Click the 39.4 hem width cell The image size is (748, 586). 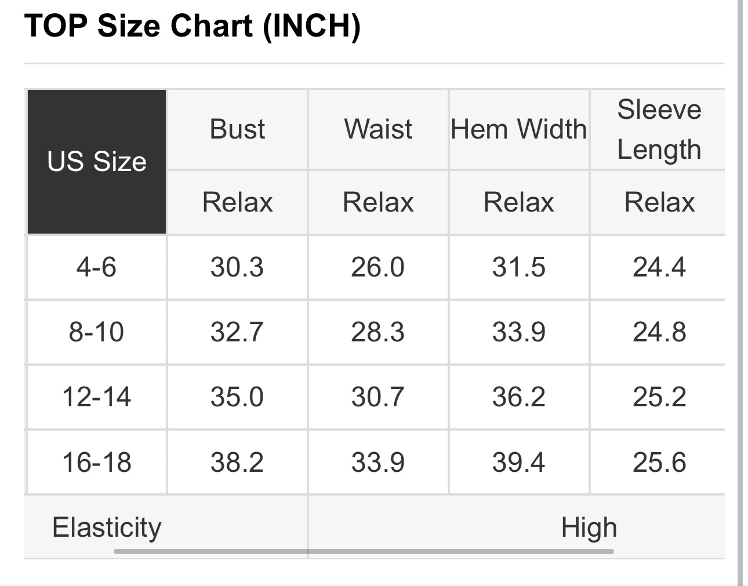pyautogui.click(x=518, y=462)
